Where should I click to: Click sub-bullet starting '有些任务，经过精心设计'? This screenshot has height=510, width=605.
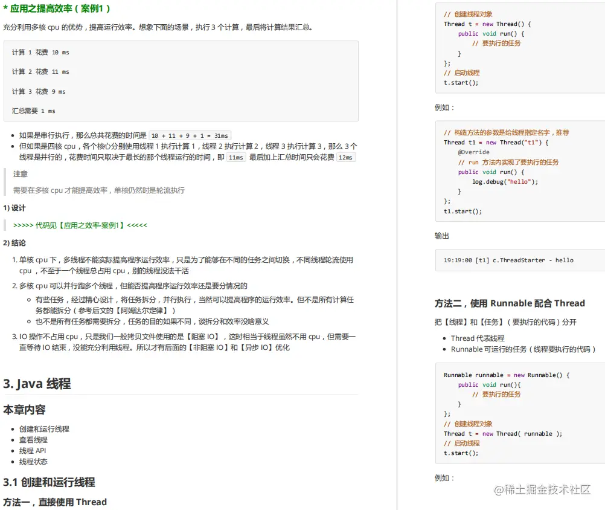point(194,305)
